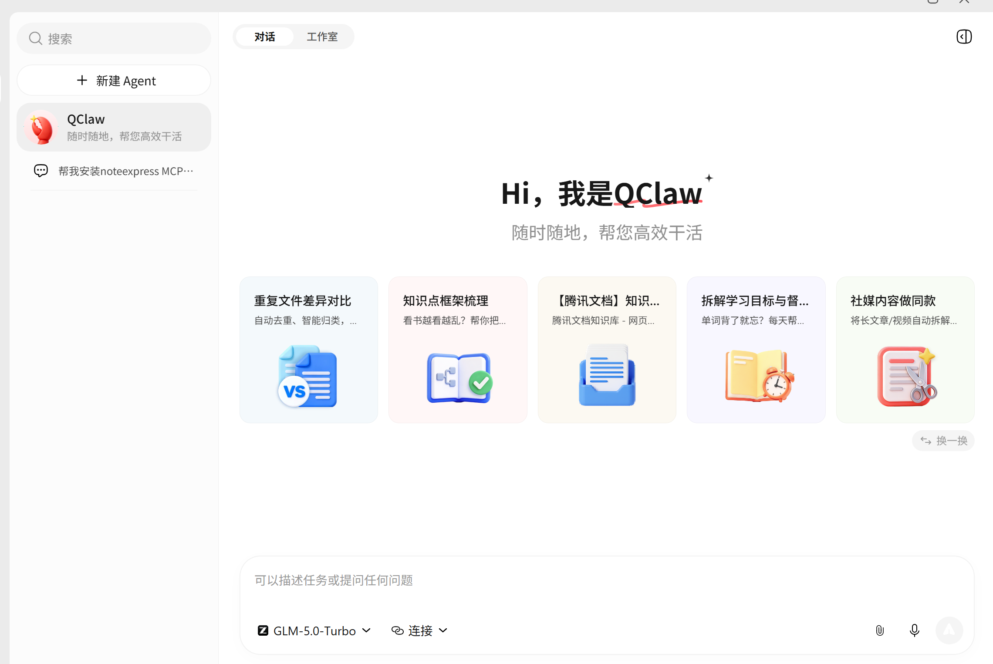Open the 知识点框架梳理 card

[x=458, y=350]
